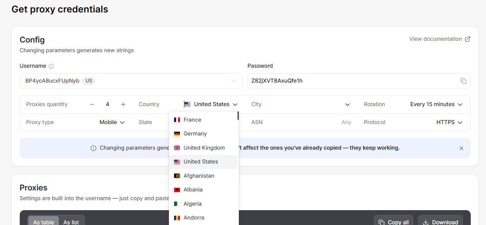The width and height of the screenshot is (486, 225).
Task: Select Germany from the country list
Action: coord(203,134)
